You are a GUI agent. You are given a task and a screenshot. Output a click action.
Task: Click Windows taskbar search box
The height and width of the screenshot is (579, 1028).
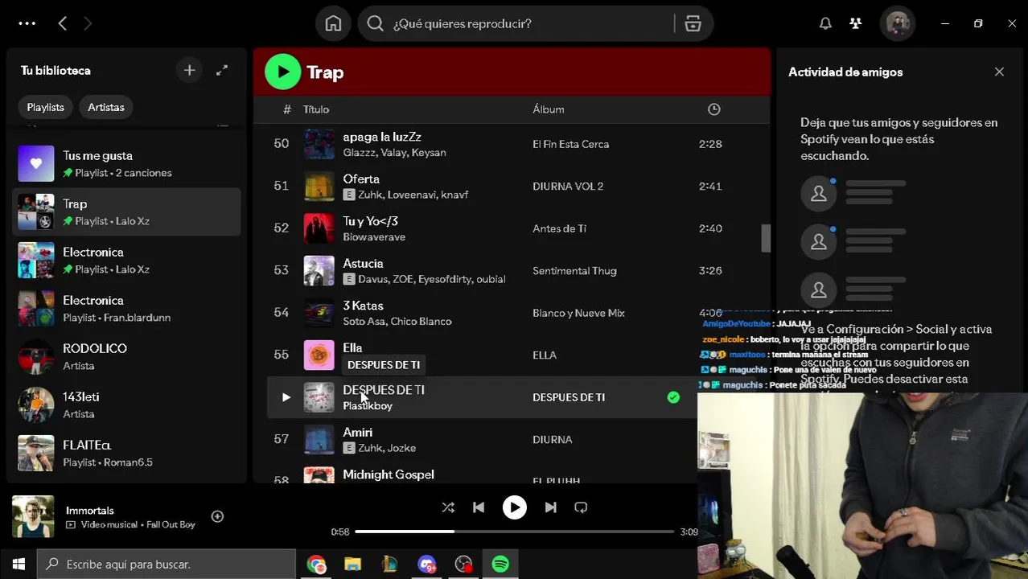pos(167,564)
